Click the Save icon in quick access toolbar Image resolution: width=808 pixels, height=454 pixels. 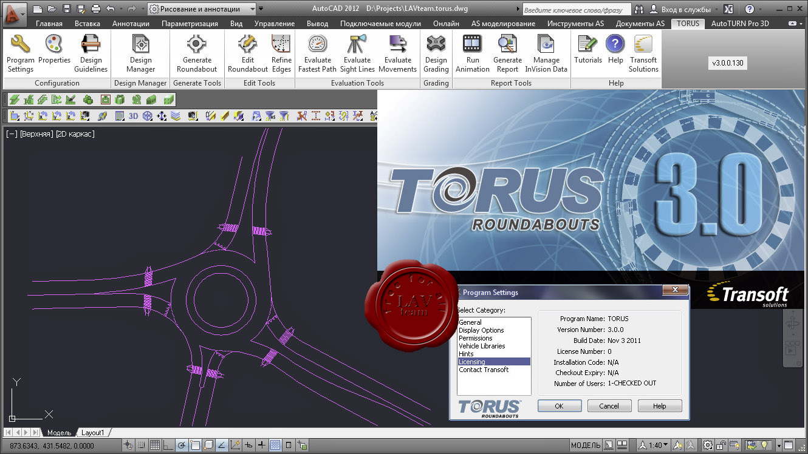click(67, 9)
